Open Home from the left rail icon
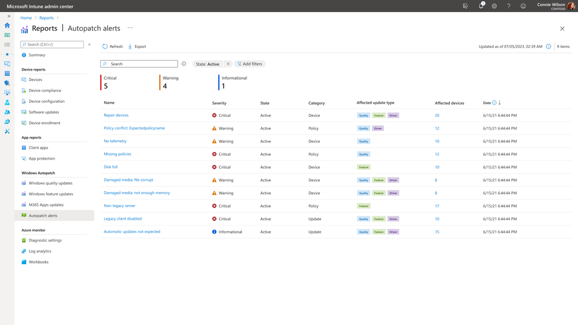Viewport: 578px width, 325px height. tap(7, 25)
